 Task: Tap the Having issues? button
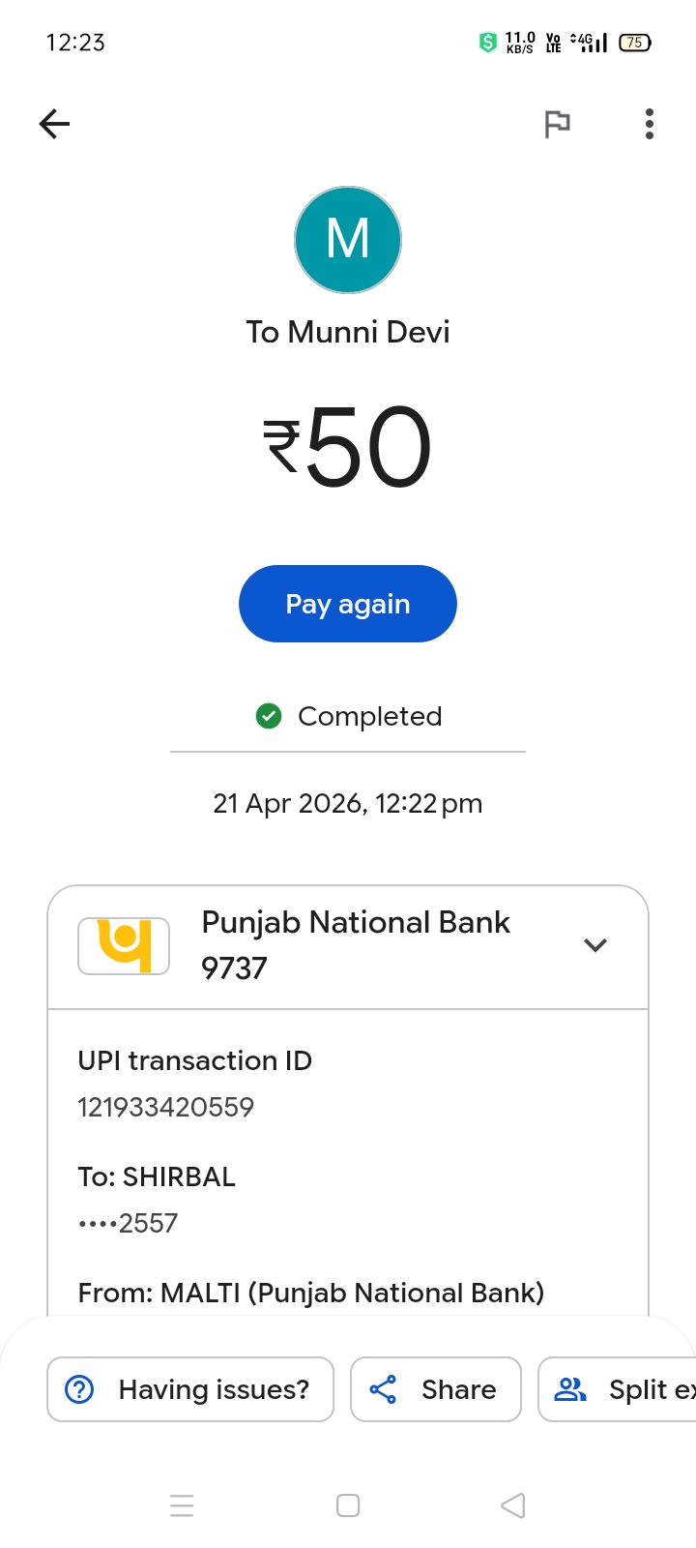(190, 1389)
